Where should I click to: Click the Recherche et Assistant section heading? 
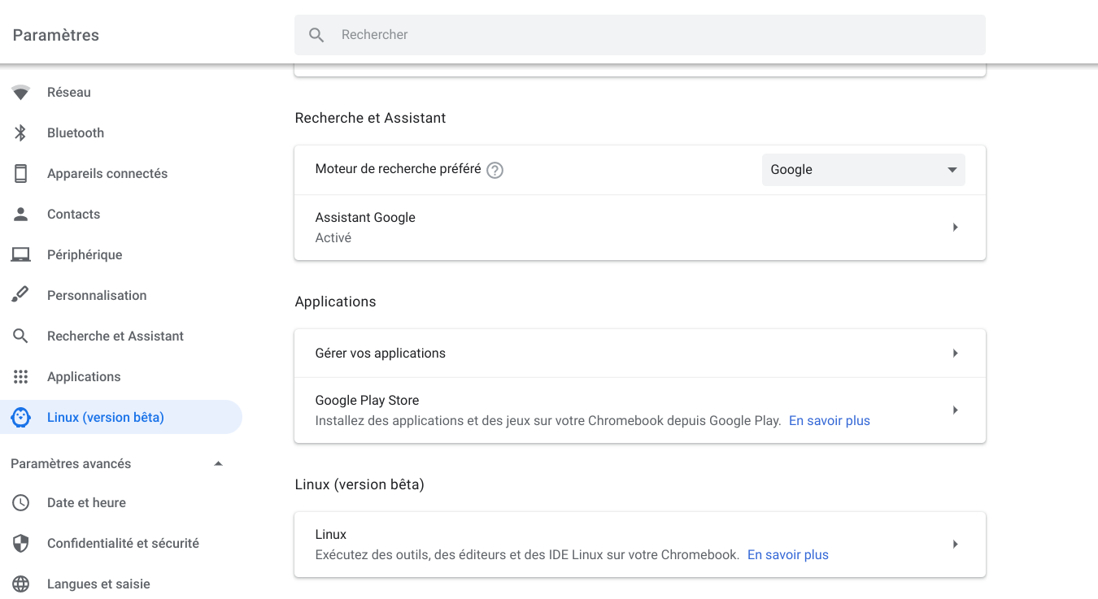(371, 118)
